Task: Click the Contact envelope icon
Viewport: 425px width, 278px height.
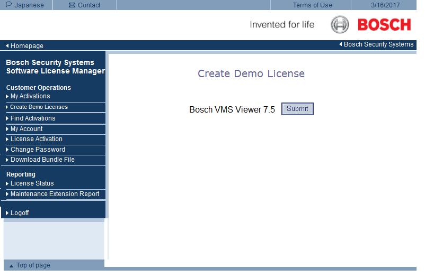Action: pos(72,5)
